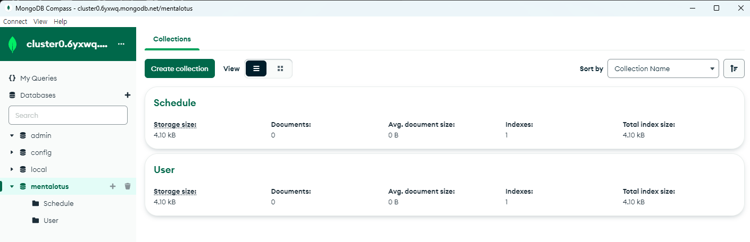Click the User collection folder icon

[x=36, y=220]
